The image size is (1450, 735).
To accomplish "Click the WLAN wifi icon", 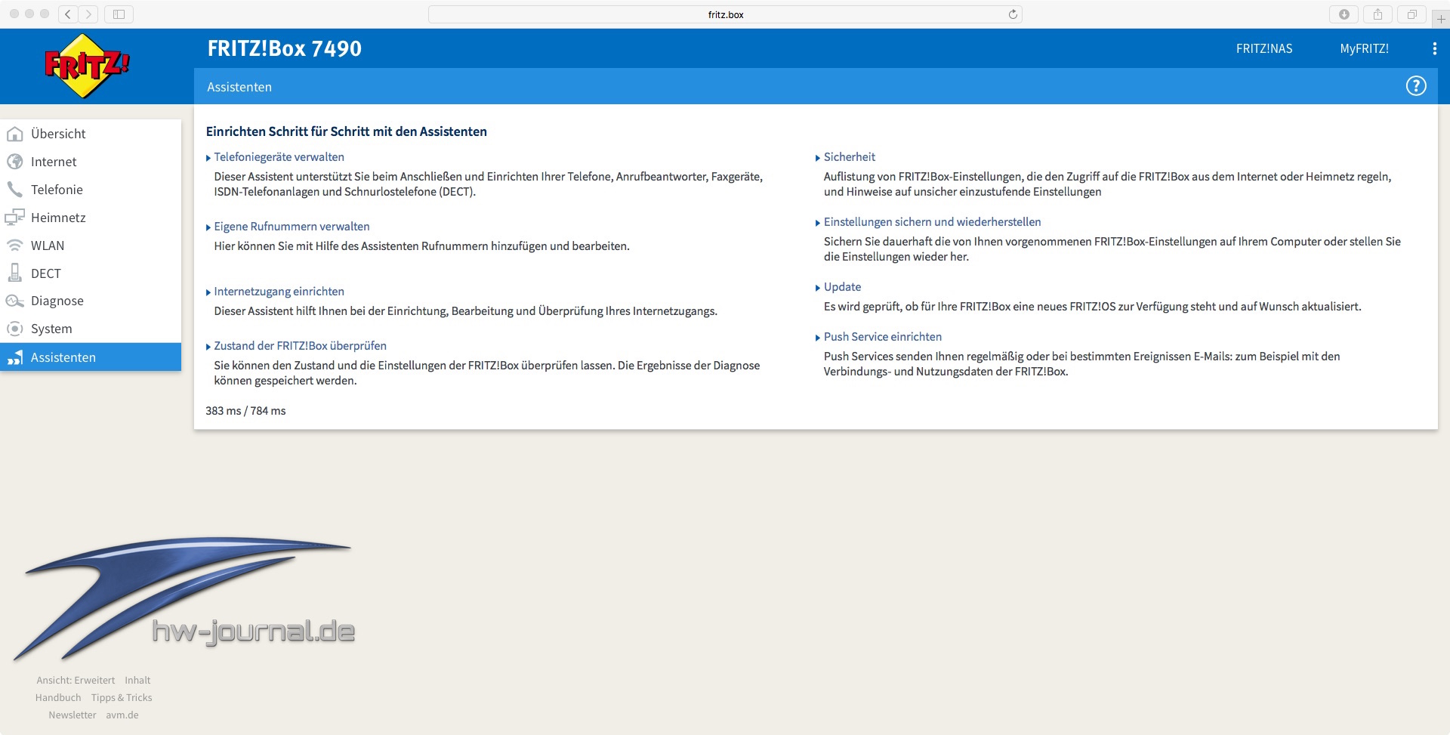I will (15, 246).
